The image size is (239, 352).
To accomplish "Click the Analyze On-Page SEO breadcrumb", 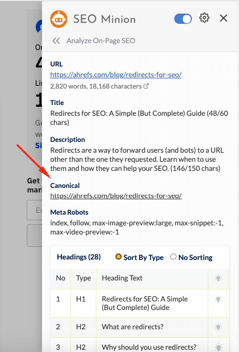I will (x=100, y=41).
